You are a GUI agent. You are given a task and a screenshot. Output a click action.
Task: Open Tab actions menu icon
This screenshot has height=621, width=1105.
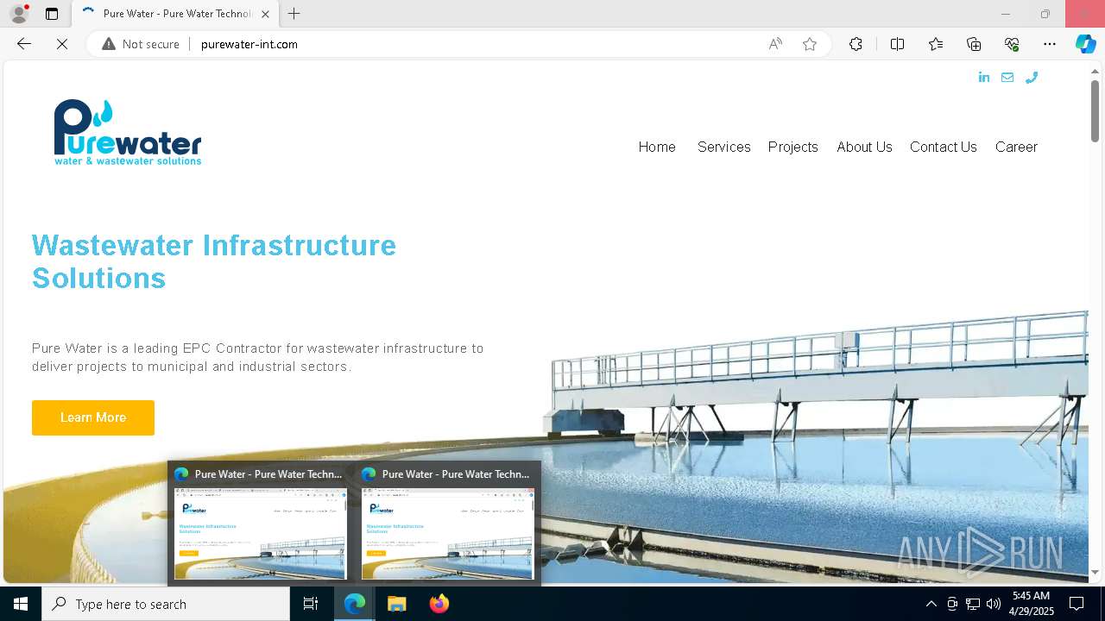coord(52,14)
